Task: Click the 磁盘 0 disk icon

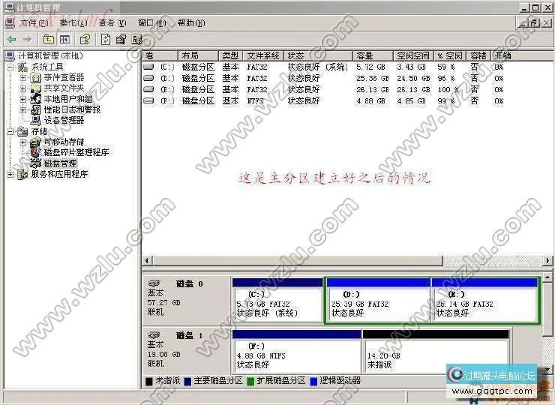Action: pos(154,283)
